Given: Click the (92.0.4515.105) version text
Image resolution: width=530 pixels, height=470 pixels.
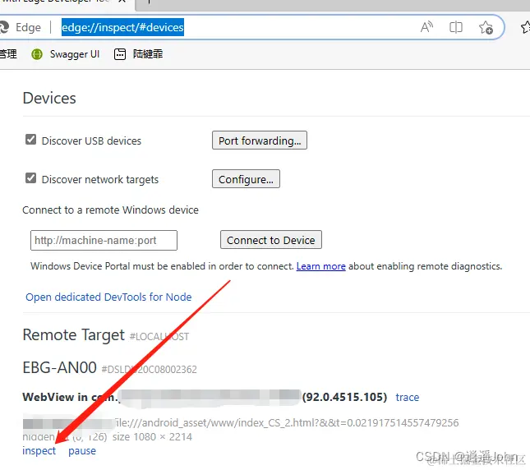Looking at the screenshot, I should [x=344, y=397].
